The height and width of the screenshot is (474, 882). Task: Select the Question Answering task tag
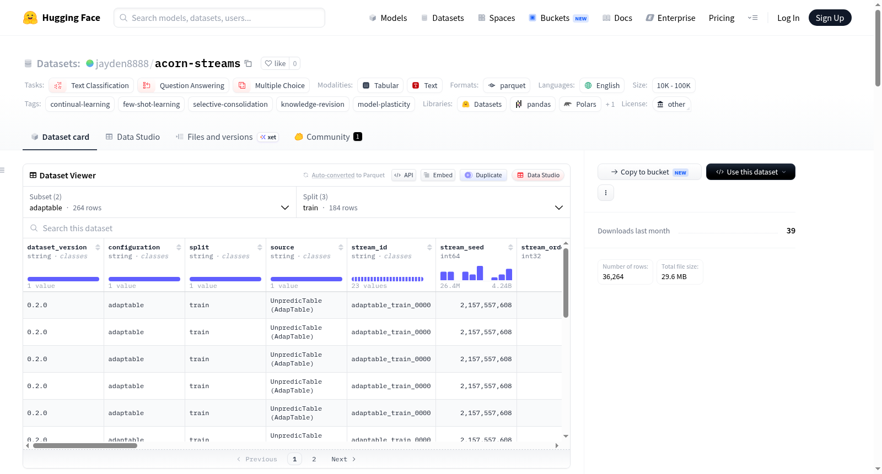click(x=184, y=85)
